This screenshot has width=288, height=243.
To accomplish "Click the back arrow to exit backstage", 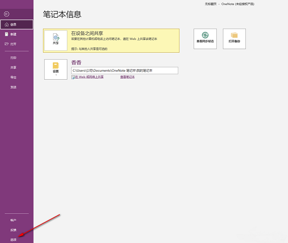I will click(6, 15).
